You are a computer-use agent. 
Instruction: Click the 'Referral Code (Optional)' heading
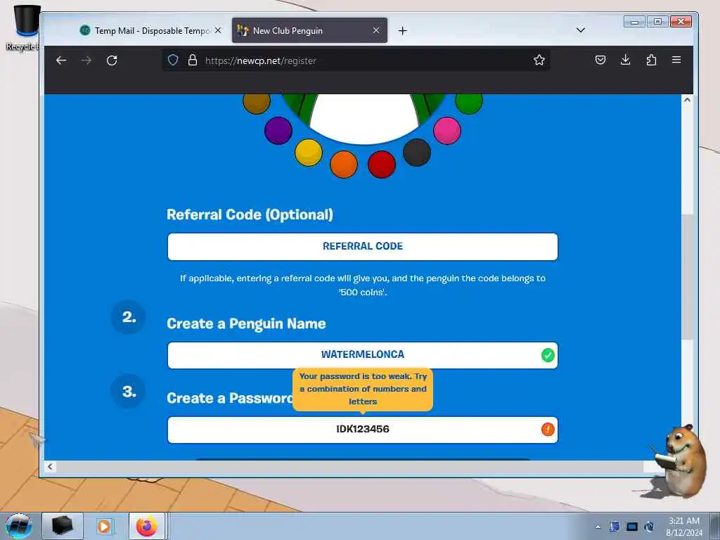tap(250, 214)
